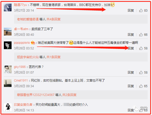Image resolution: width=152 pixels, height=115 pixels.
Task: Open 蒙眼看世界1233211234567 profile link
Action: click(36, 95)
